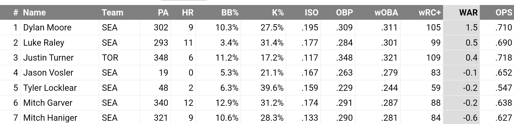Click the wRC+ column header
The width and height of the screenshot is (514, 124).
[430, 12]
